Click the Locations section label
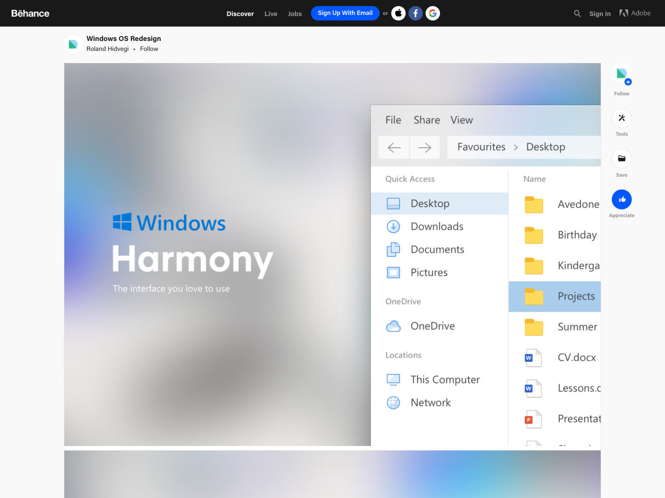This screenshot has width=665, height=498. point(403,355)
